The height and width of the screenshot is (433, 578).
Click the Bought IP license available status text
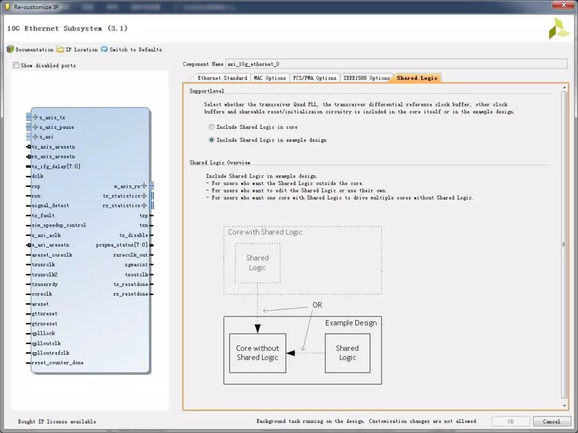[57, 422]
